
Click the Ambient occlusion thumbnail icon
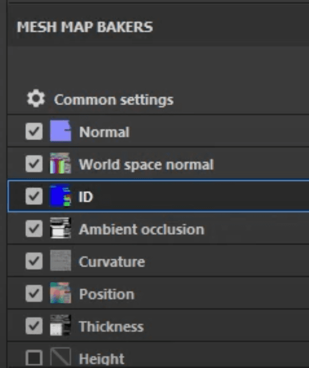(x=61, y=228)
